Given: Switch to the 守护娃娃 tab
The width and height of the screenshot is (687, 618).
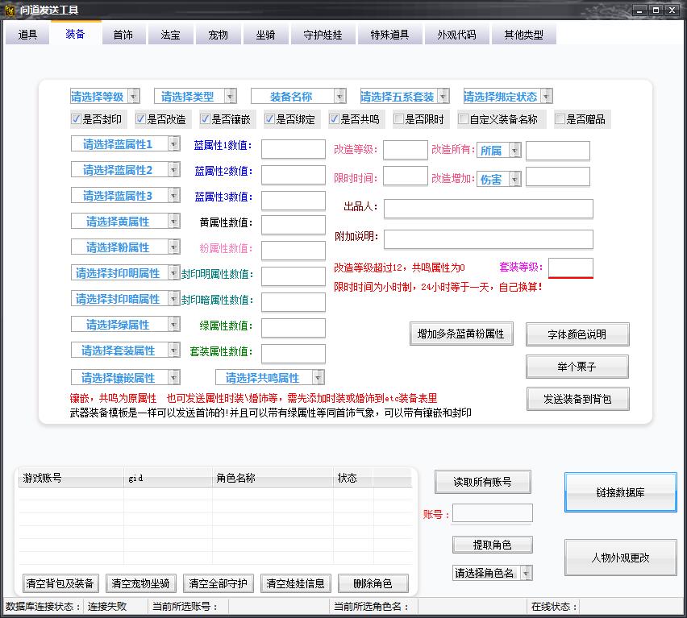Looking at the screenshot, I should tap(323, 35).
